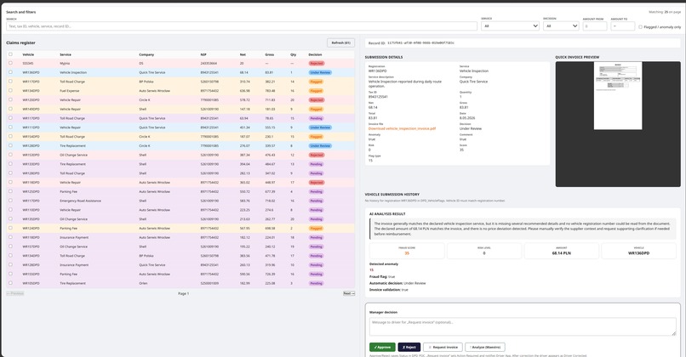
Task: Click the Page 1 indicator
Action: (183, 293)
